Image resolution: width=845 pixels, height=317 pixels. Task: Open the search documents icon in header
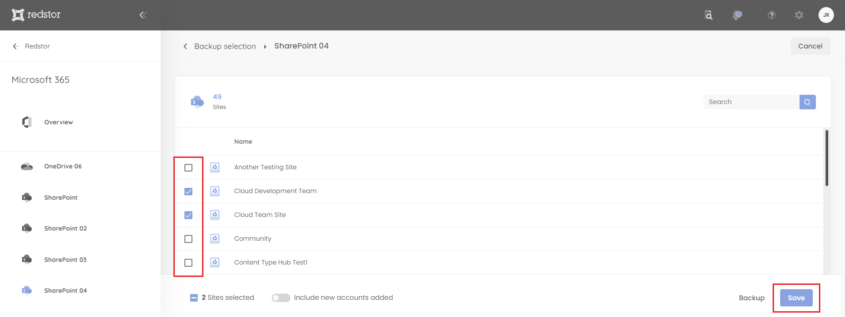709,15
